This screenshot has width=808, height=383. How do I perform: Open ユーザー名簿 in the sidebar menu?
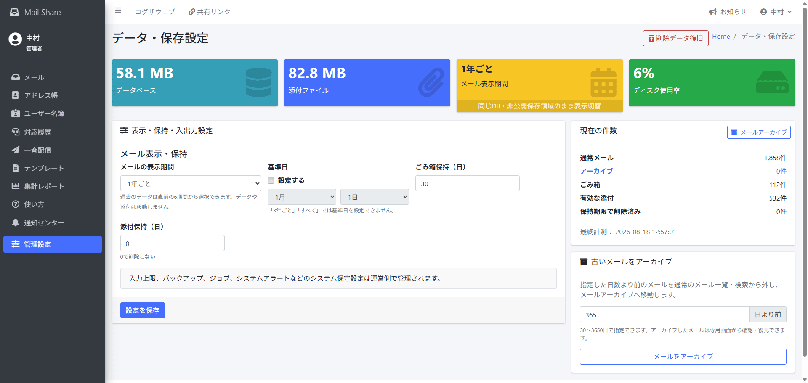53,114
